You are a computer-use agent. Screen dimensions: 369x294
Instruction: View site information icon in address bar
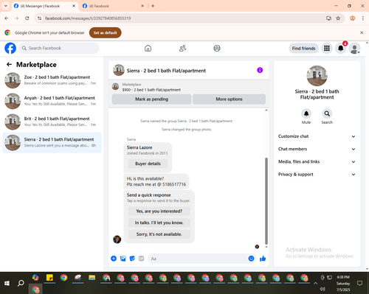pyautogui.click(x=39, y=18)
